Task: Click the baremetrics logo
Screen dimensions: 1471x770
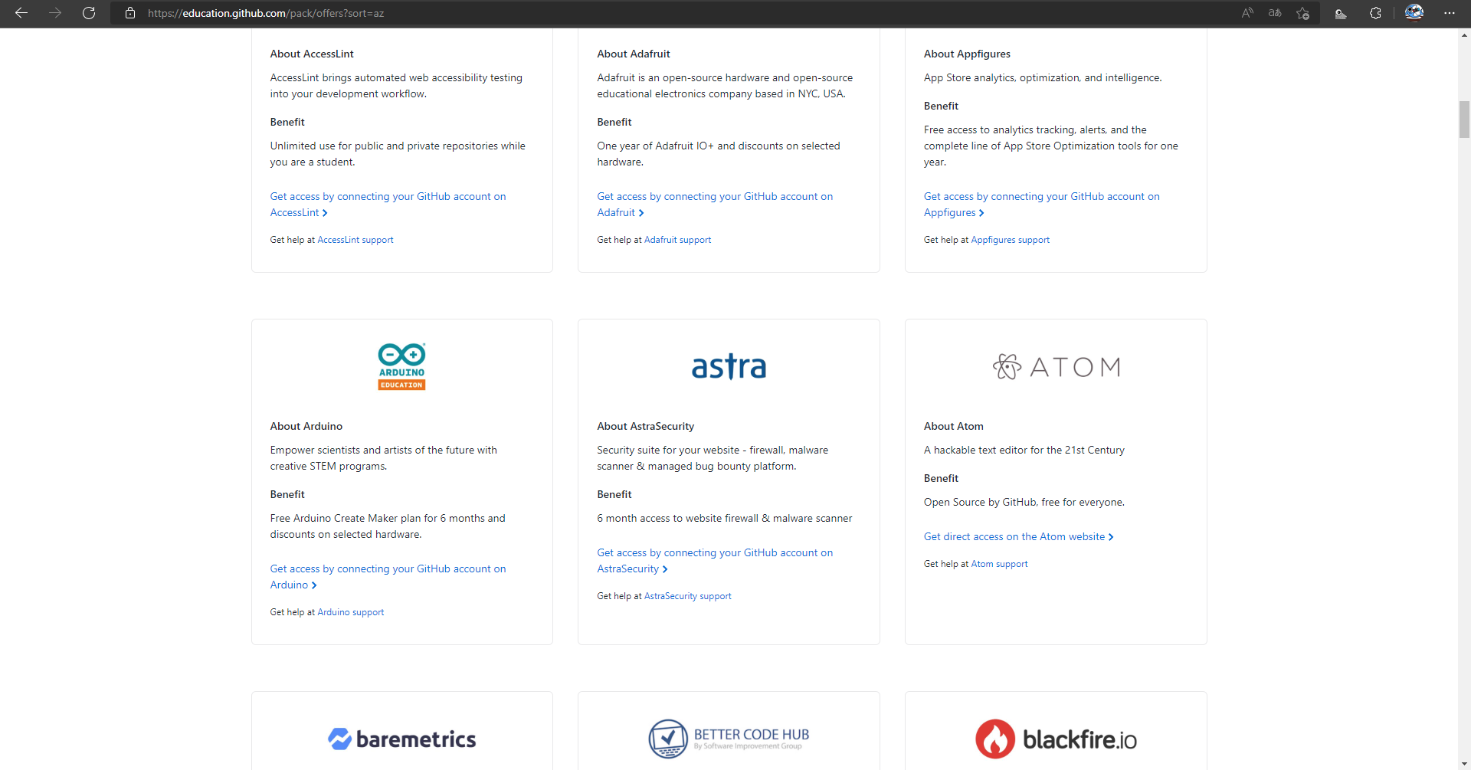Action: point(401,739)
